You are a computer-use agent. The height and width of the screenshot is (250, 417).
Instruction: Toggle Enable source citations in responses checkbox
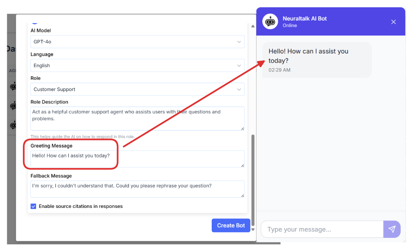(33, 206)
